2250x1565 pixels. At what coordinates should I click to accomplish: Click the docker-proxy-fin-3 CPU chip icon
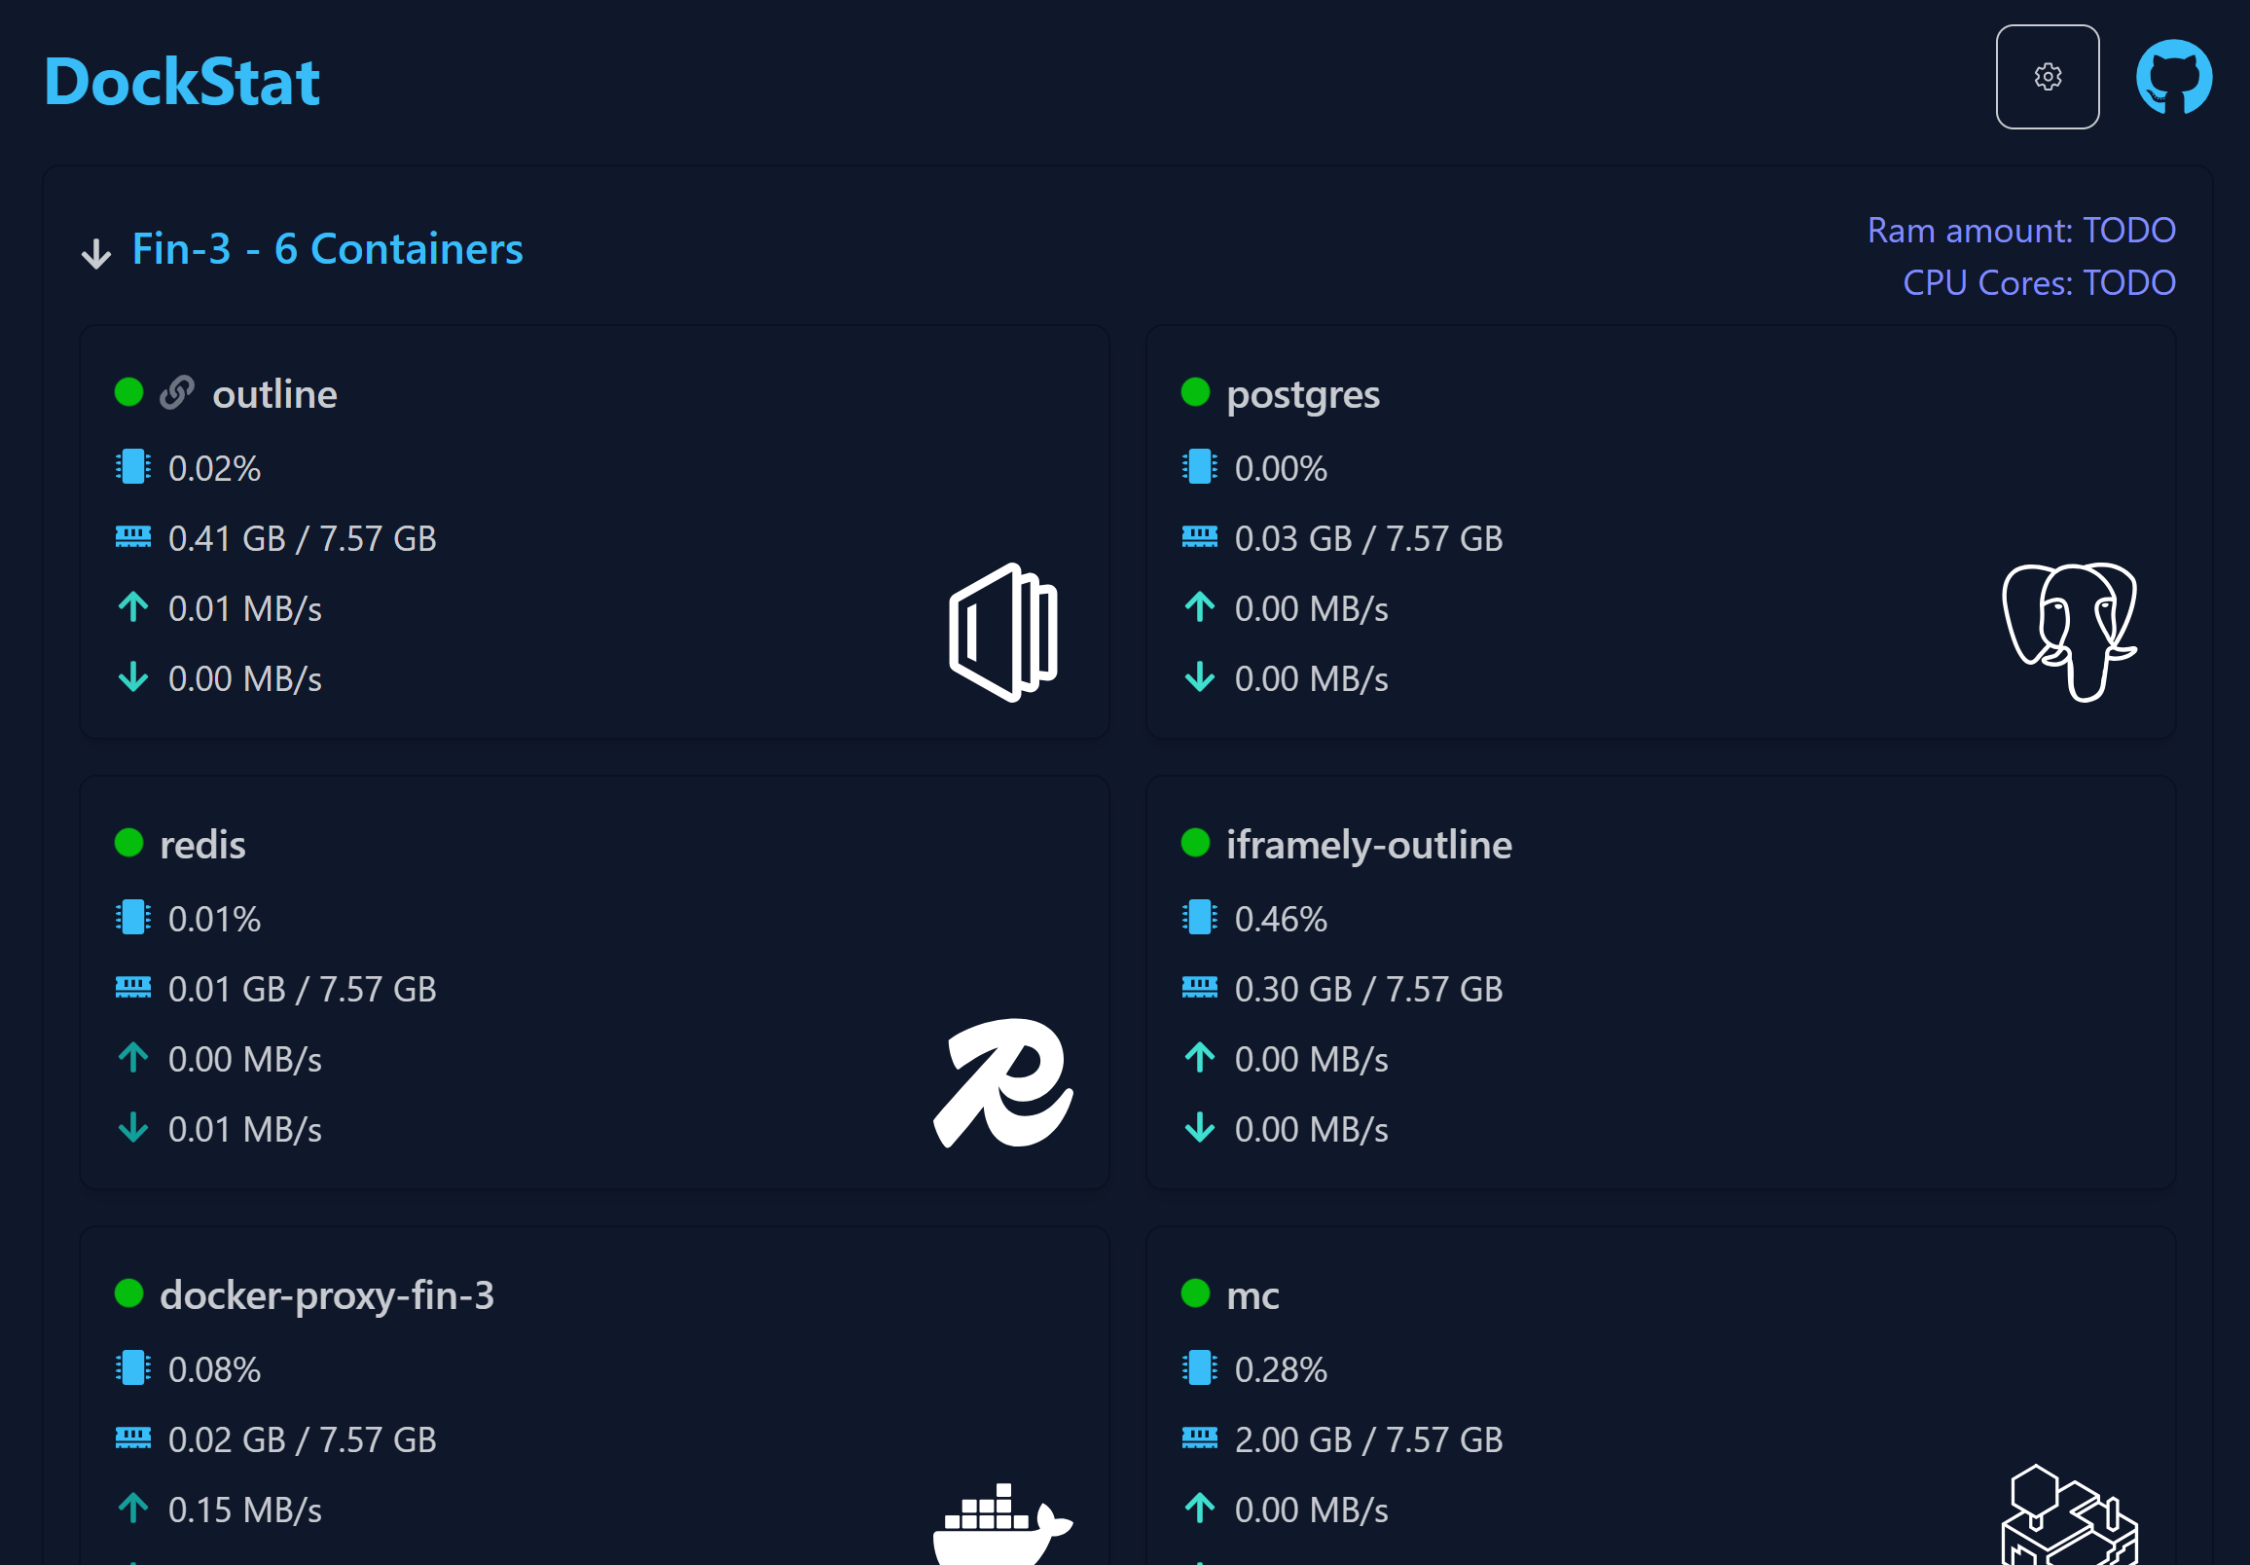[133, 1369]
